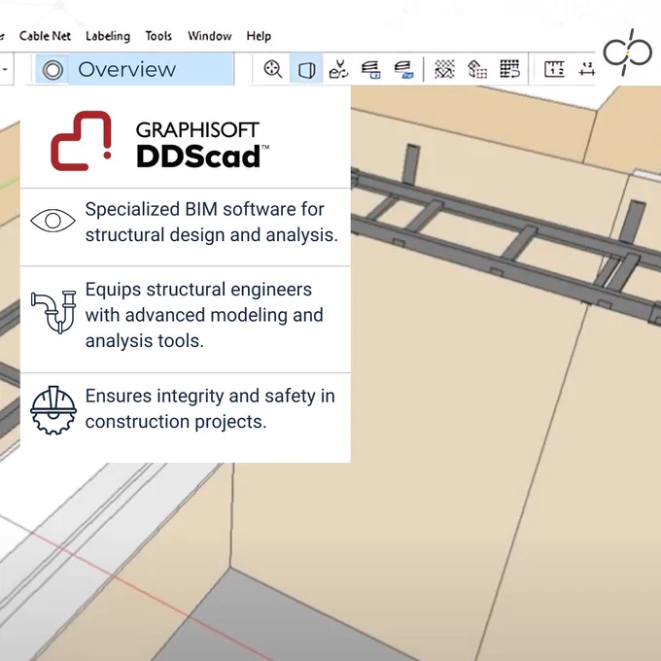Screen dimensions: 661x661
Task: Click text "Specialized BIM software for structural design"
Action: pyautogui.click(x=212, y=223)
